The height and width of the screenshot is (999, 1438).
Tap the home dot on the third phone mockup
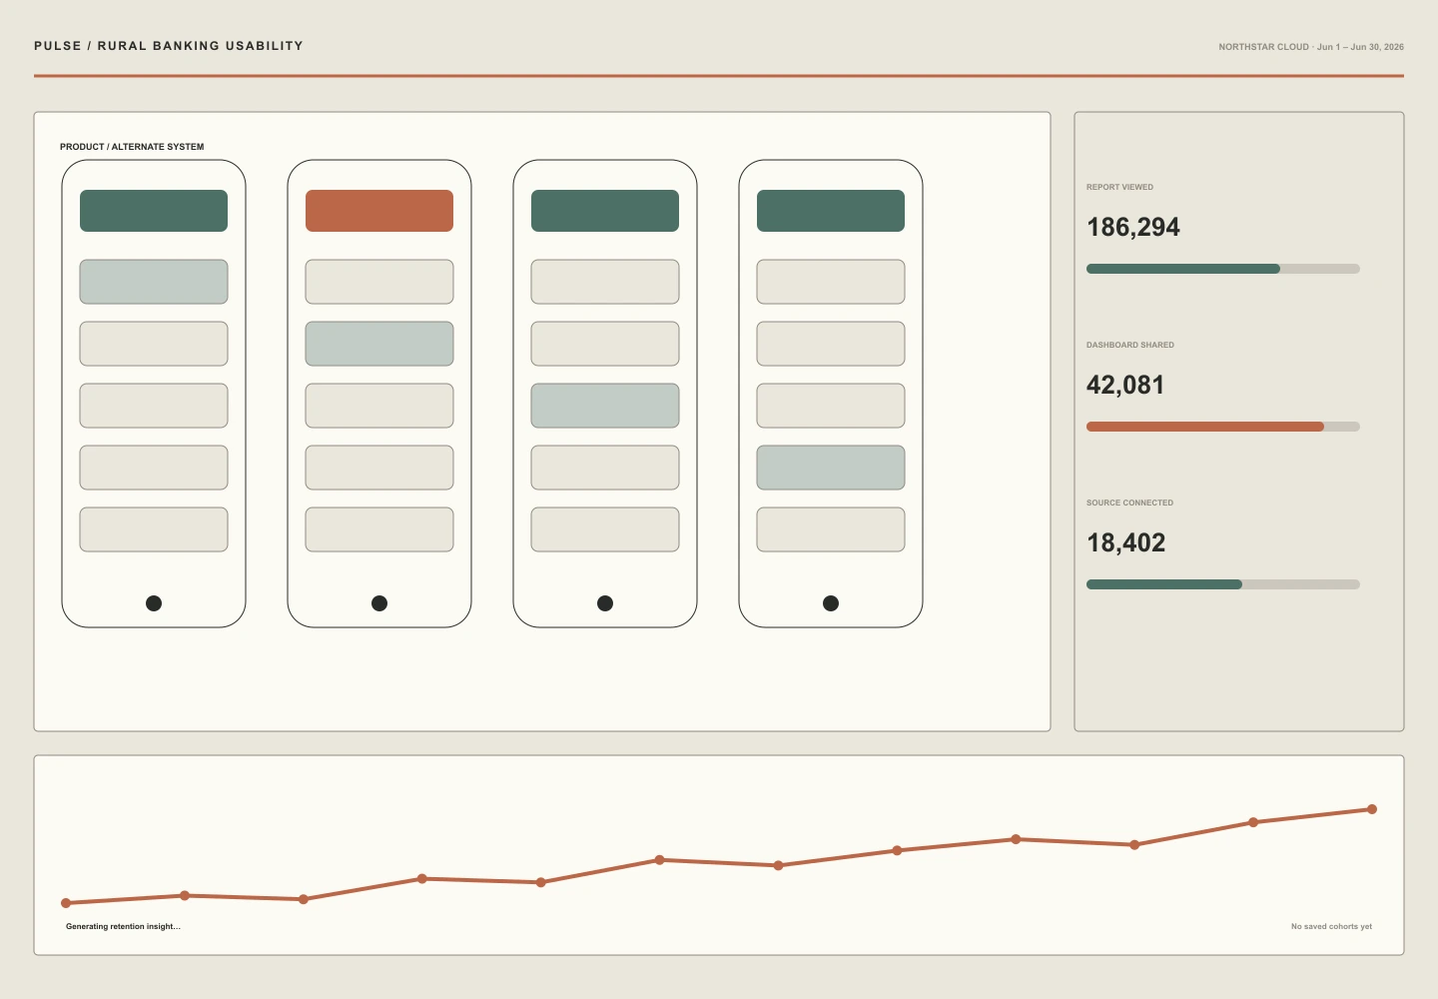tap(605, 603)
